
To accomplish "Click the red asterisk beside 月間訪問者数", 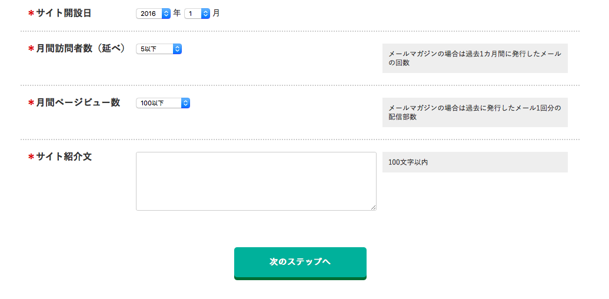I will tap(31, 49).
